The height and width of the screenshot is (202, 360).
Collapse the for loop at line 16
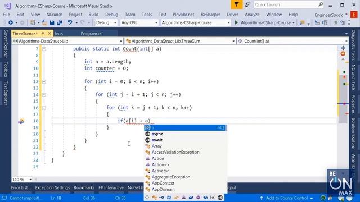point(44,108)
